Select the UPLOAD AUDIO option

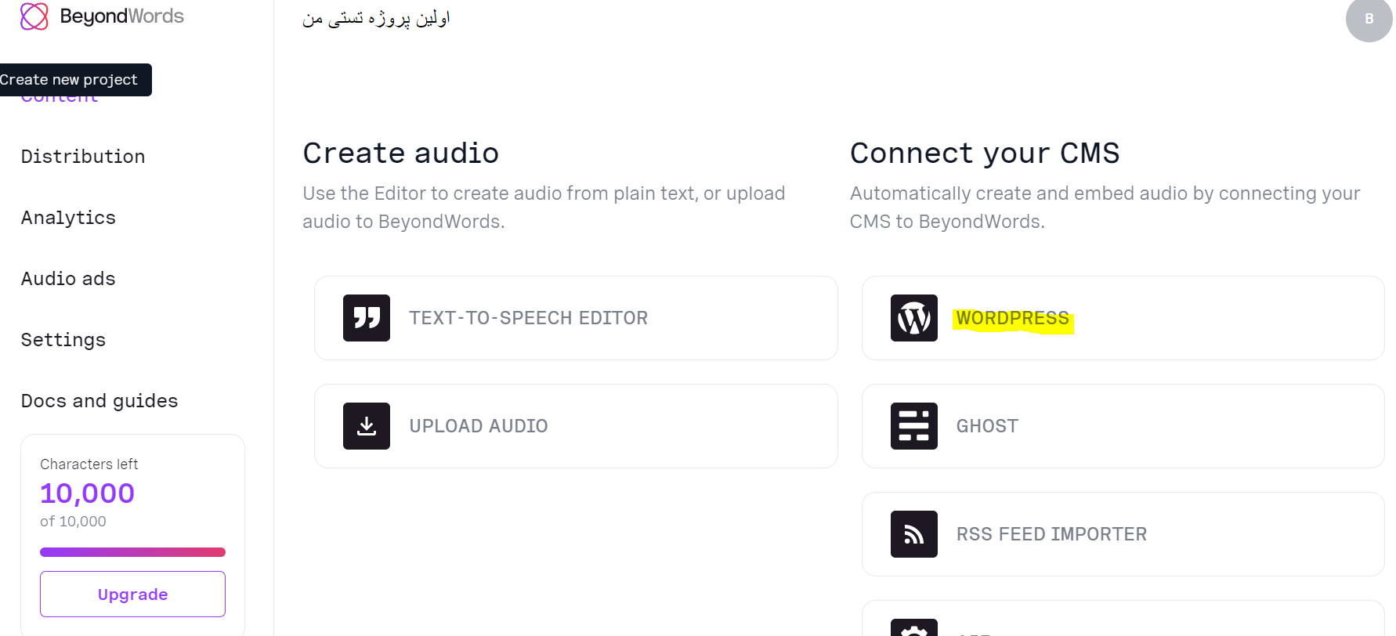576,426
